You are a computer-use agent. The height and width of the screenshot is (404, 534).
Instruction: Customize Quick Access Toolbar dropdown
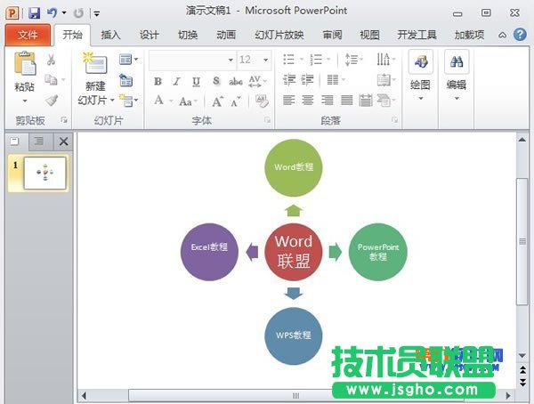(97, 14)
